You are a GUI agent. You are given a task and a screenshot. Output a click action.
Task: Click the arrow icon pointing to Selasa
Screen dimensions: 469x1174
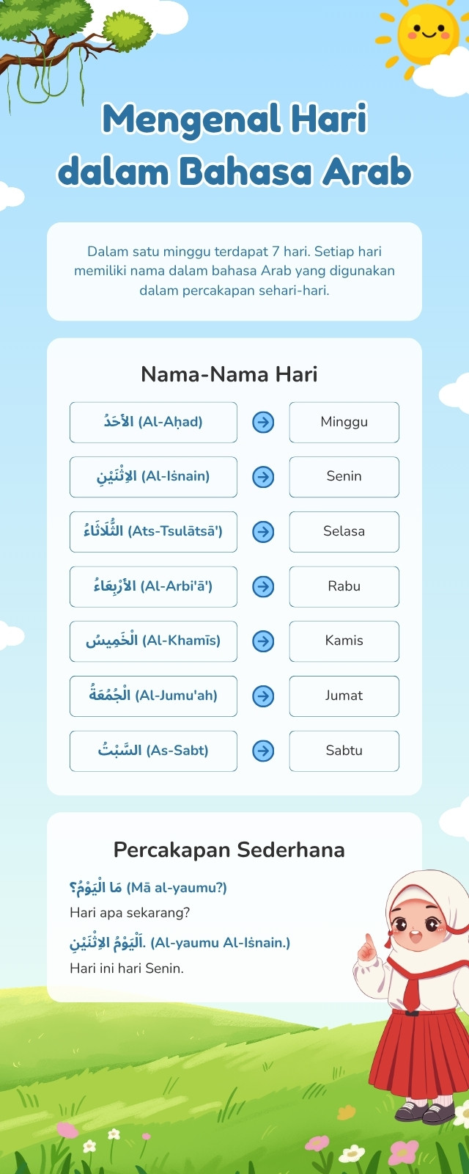(x=263, y=532)
